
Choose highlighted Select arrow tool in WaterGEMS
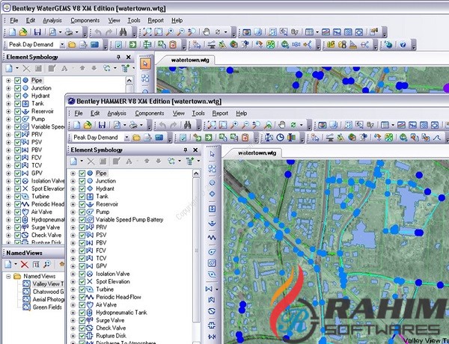pyautogui.click(x=145, y=64)
